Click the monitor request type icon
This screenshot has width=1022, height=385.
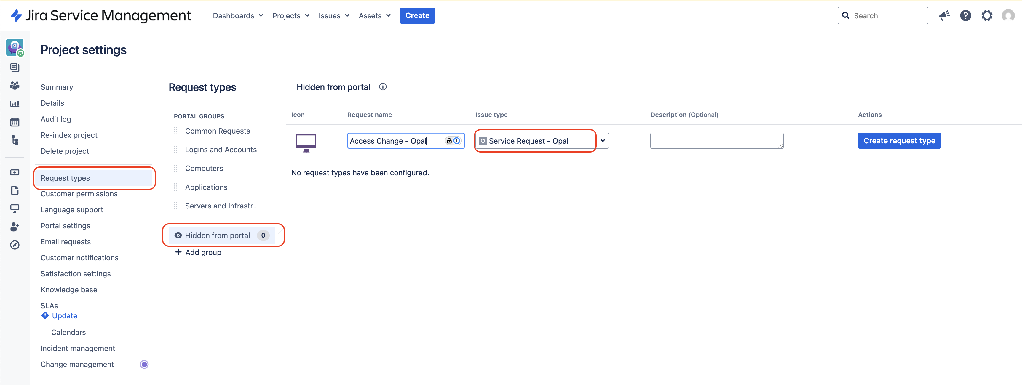coord(306,142)
